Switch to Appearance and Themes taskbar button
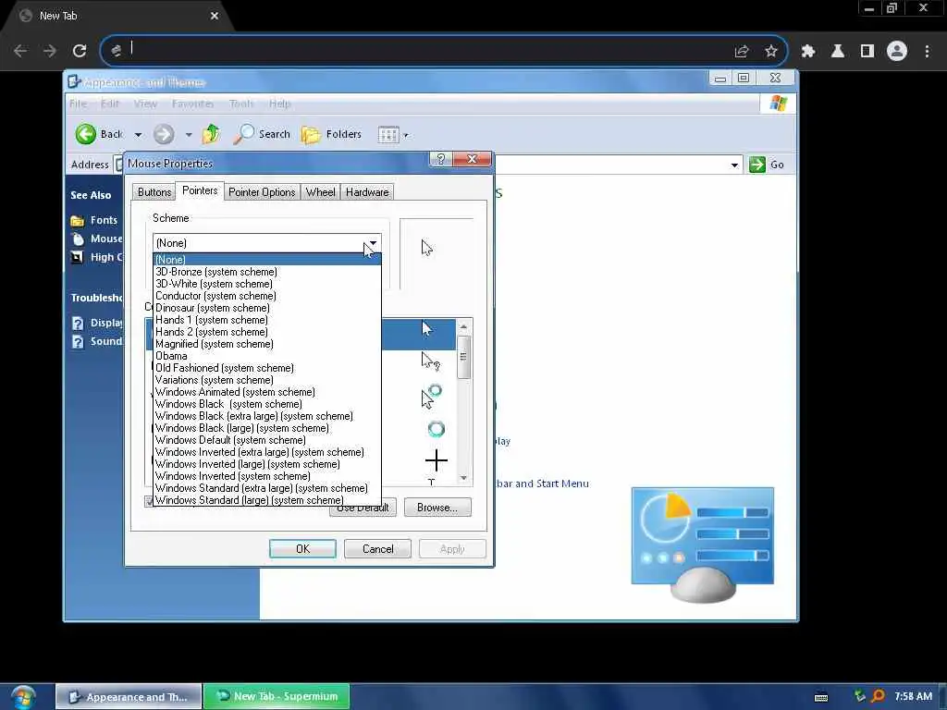Screen dimensions: 947x710 point(129,697)
